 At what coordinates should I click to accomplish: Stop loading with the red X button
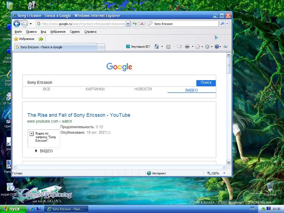pyautogui.click(x=142, y=24)
